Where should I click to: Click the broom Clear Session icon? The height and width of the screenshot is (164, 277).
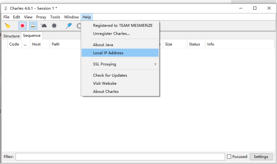tap(8, 26)
